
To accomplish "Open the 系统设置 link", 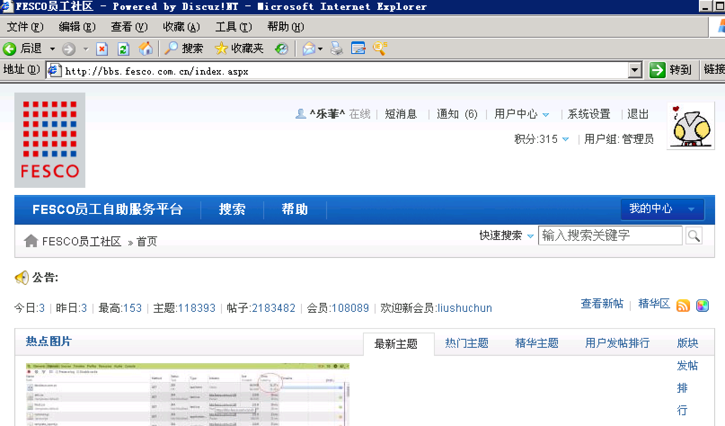I will click(589, 114).
